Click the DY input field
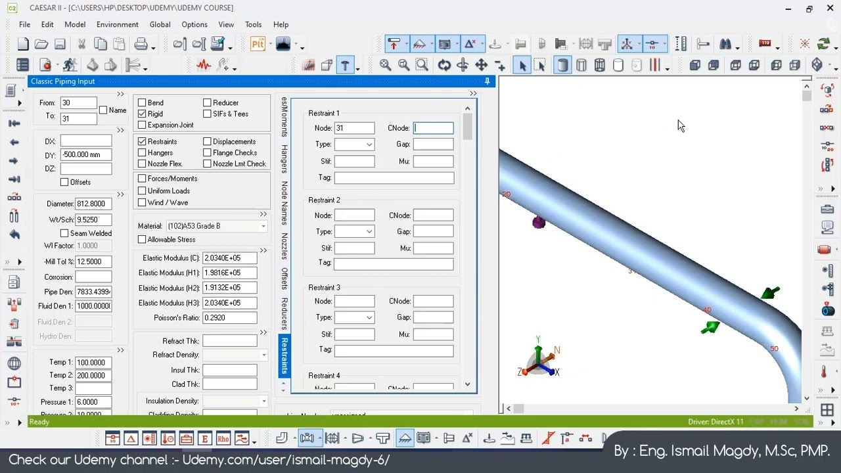 [x=86, y=155]
